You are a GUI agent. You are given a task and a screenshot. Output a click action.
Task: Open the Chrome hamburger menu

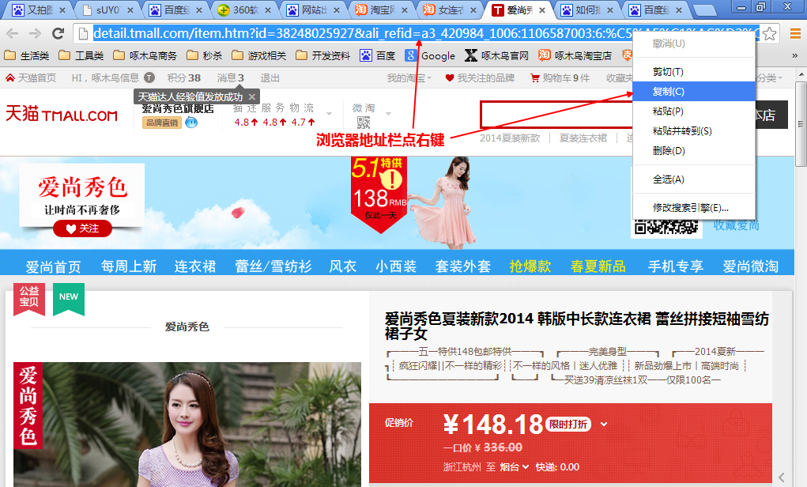(795, 34)
